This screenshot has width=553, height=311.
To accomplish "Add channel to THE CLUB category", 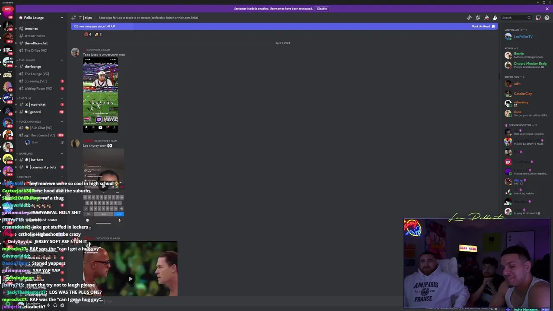I will [62, 98].
